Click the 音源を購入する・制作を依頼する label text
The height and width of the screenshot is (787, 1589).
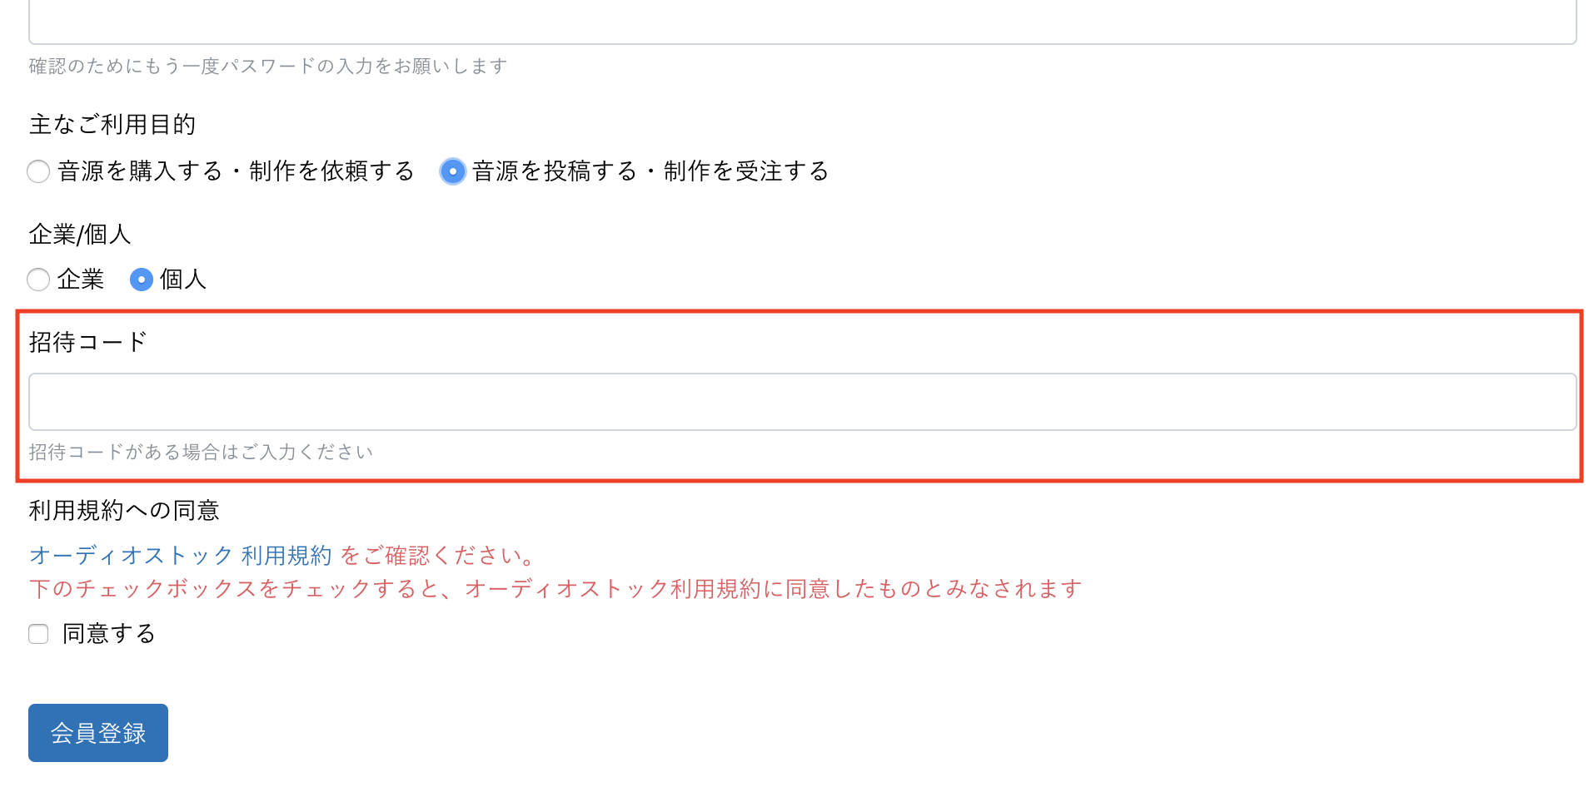tap(236, 171)
